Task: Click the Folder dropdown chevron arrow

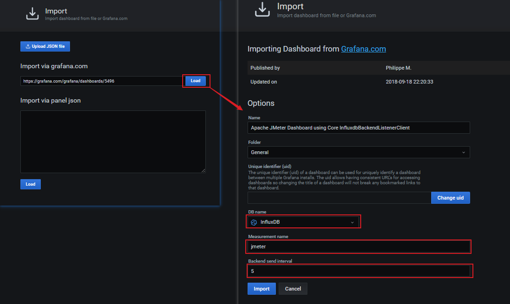Action: click(464, 152)
